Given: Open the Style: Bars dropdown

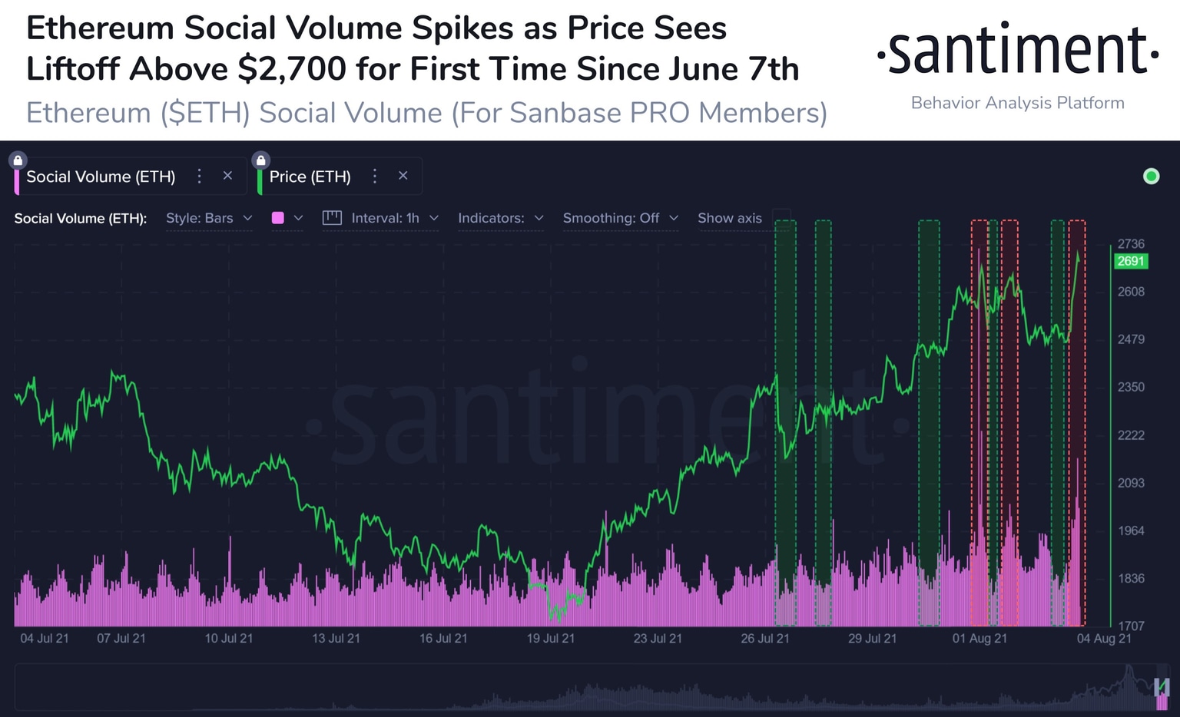Looking at the screenshot, I should pos(208,218).
